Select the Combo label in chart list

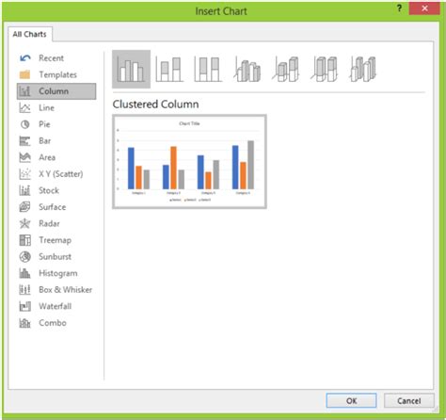pos(53,323)
